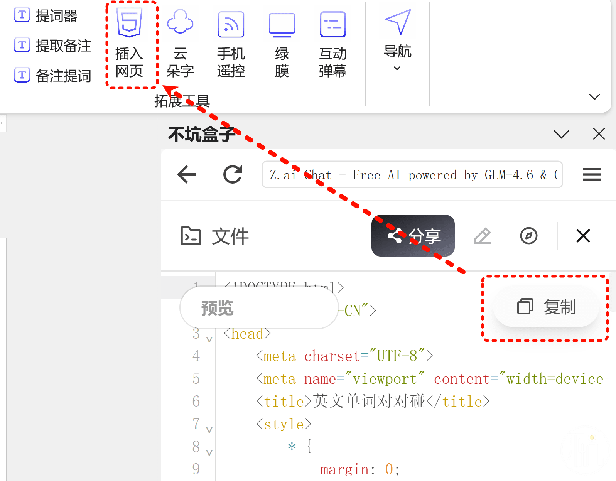This screenshot has height=481, width=616.
Task: Close the file preview panel
Action: click(583, 236)
